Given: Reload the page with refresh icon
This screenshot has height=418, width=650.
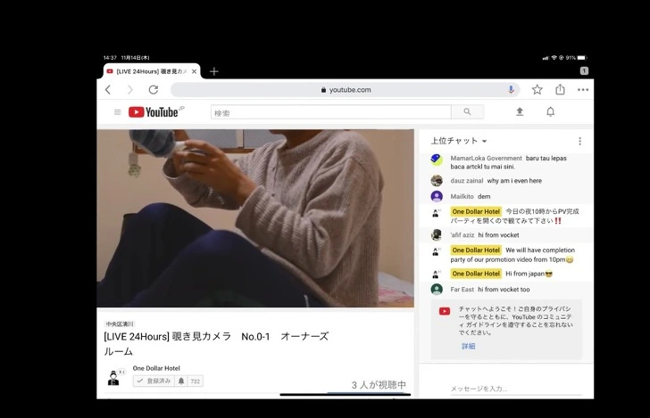Looking at the screenshot, I should [154, 90].
